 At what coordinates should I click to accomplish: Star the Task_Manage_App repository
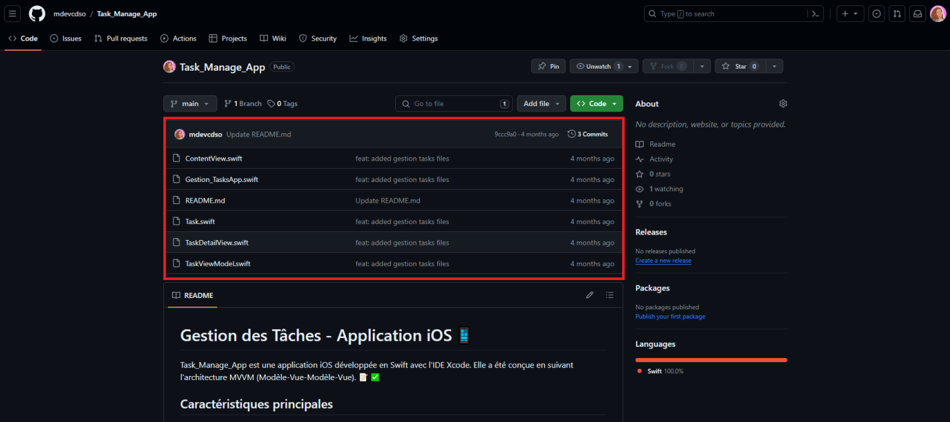coord(740,65)
